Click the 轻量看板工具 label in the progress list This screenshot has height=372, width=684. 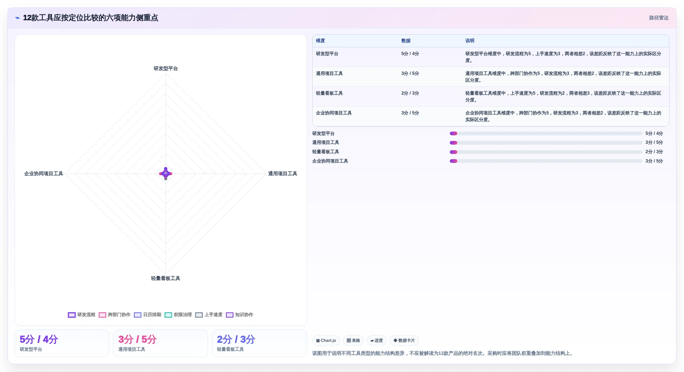tap(326, 152)
